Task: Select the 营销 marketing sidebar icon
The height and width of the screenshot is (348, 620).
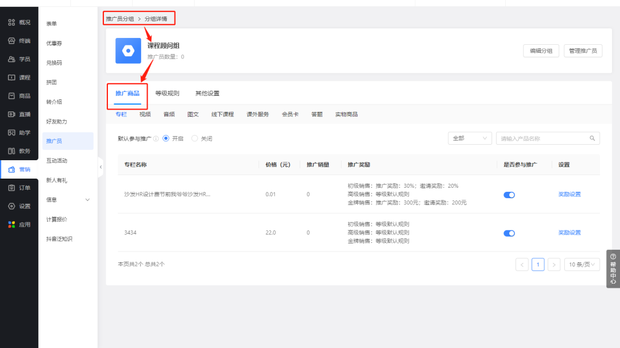Action: click(19, 169)
